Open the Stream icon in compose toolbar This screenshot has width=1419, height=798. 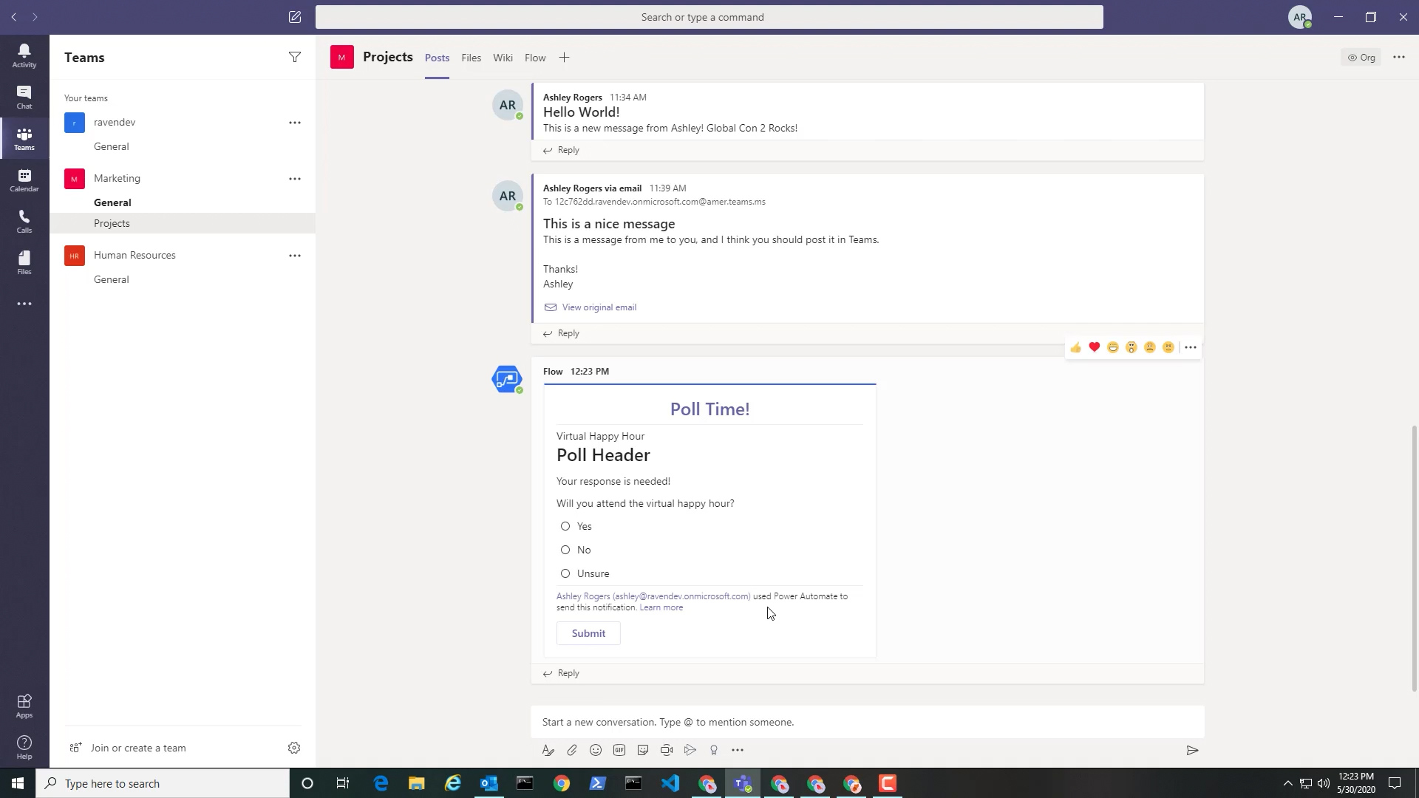tap(690, 750)
